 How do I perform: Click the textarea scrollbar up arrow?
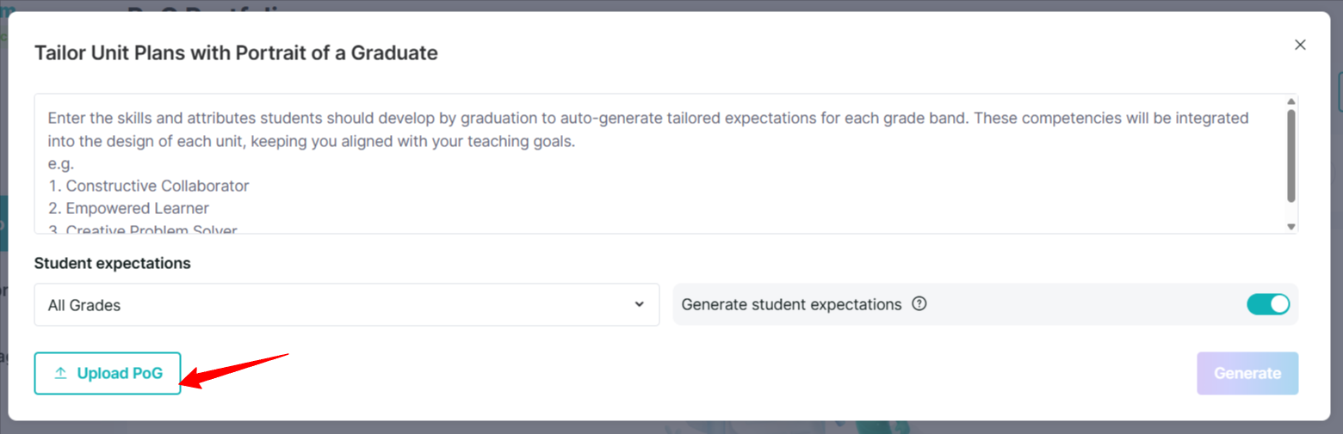[x=1290, y=101]
